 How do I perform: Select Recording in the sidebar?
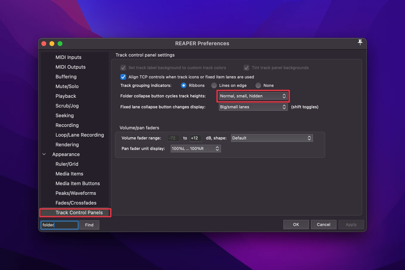pos(67,125)
